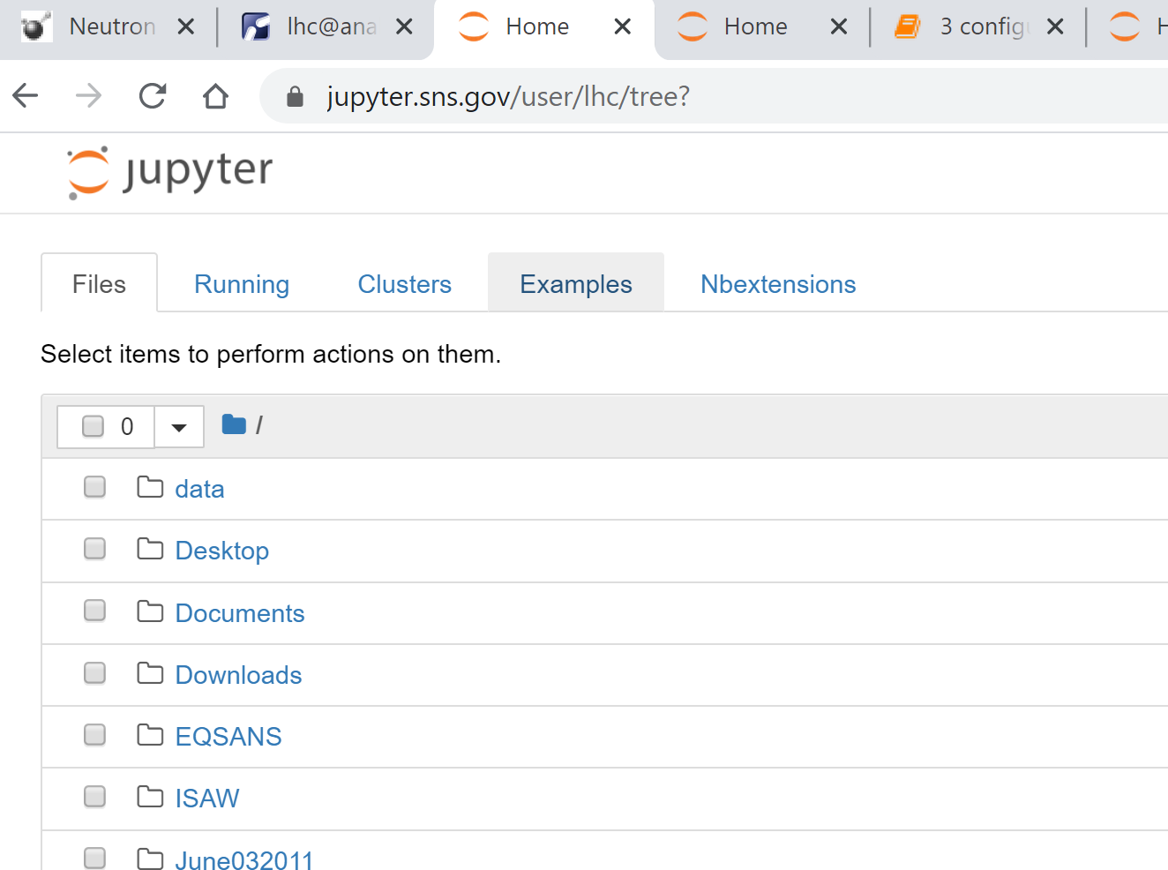Open the Desktop folder link

point(221,551)
